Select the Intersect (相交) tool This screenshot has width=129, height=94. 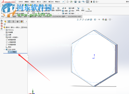point(71,11)
